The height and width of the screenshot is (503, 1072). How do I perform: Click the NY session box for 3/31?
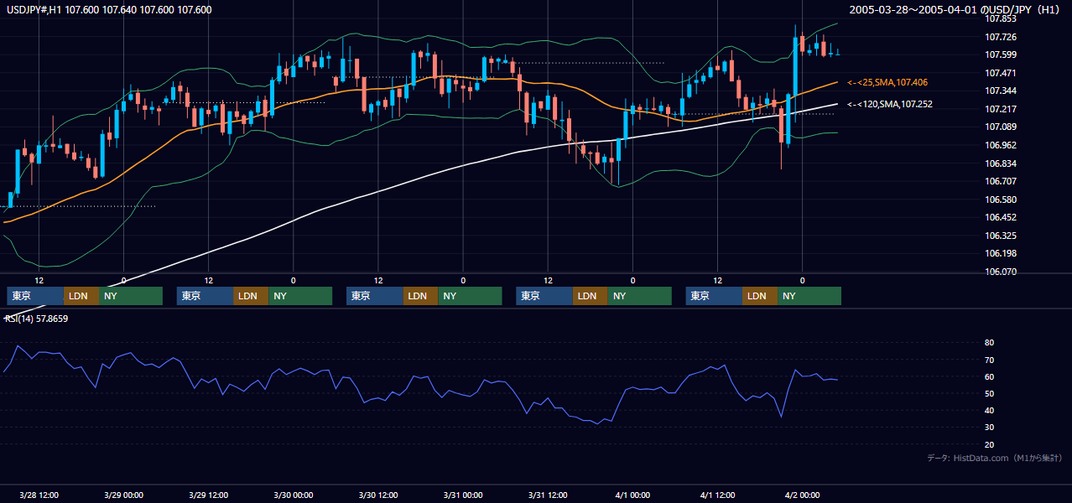click(x=640, y=296)
